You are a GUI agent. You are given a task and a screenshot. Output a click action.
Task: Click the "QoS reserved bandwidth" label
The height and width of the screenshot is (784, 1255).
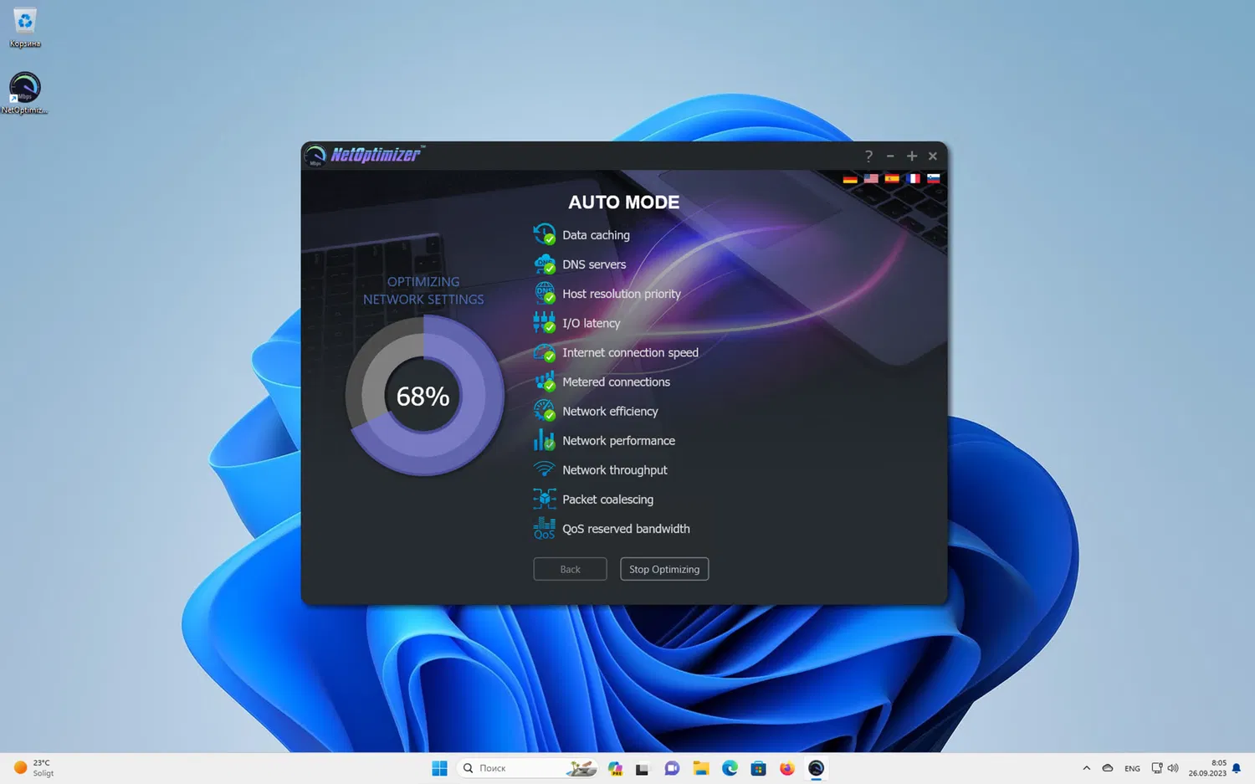tap(626, 529)
